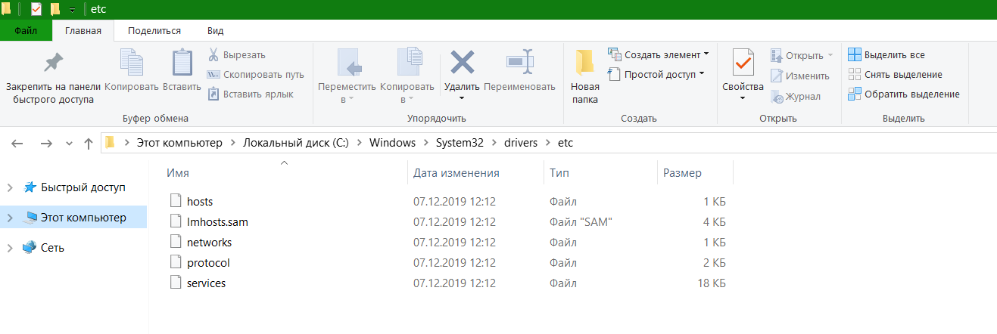The image size is (997, 334).
Task: Open Переместить в dropdown
Action: point(347,77)
